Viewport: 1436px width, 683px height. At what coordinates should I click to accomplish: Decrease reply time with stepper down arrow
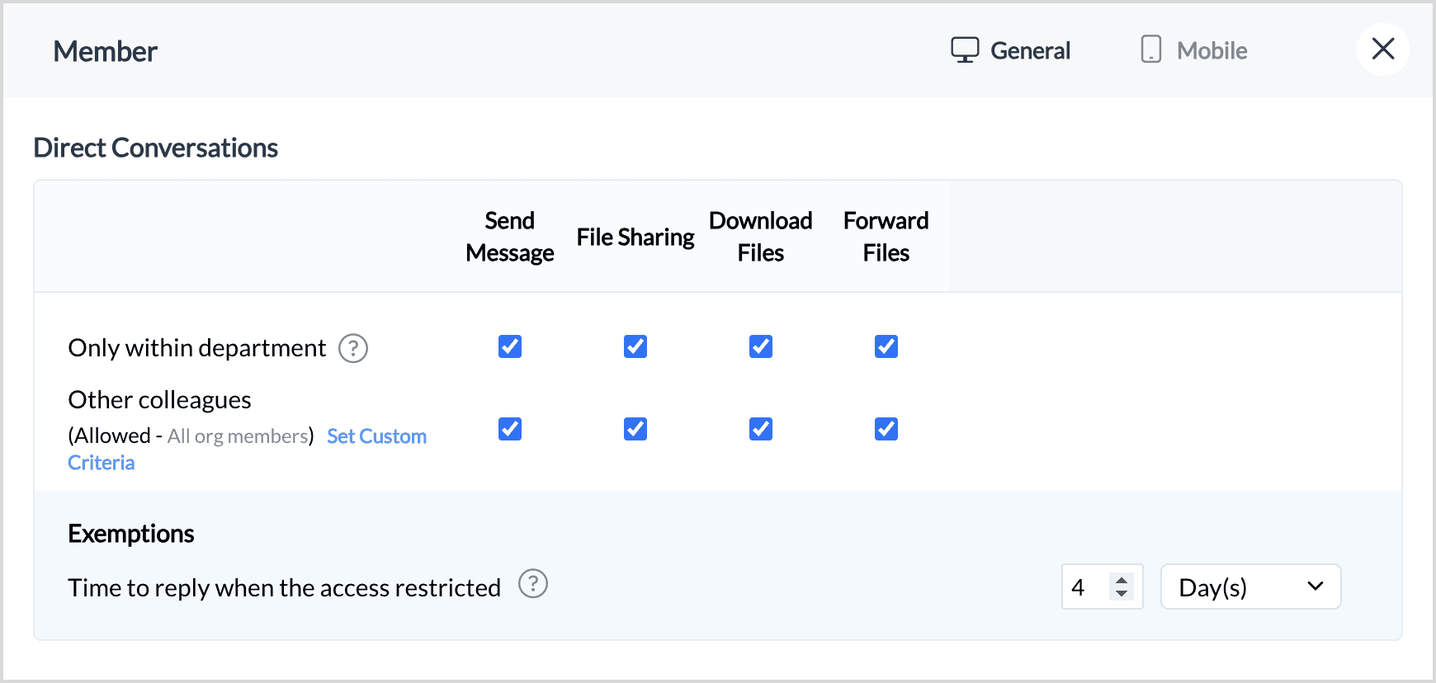point(1122,593)
